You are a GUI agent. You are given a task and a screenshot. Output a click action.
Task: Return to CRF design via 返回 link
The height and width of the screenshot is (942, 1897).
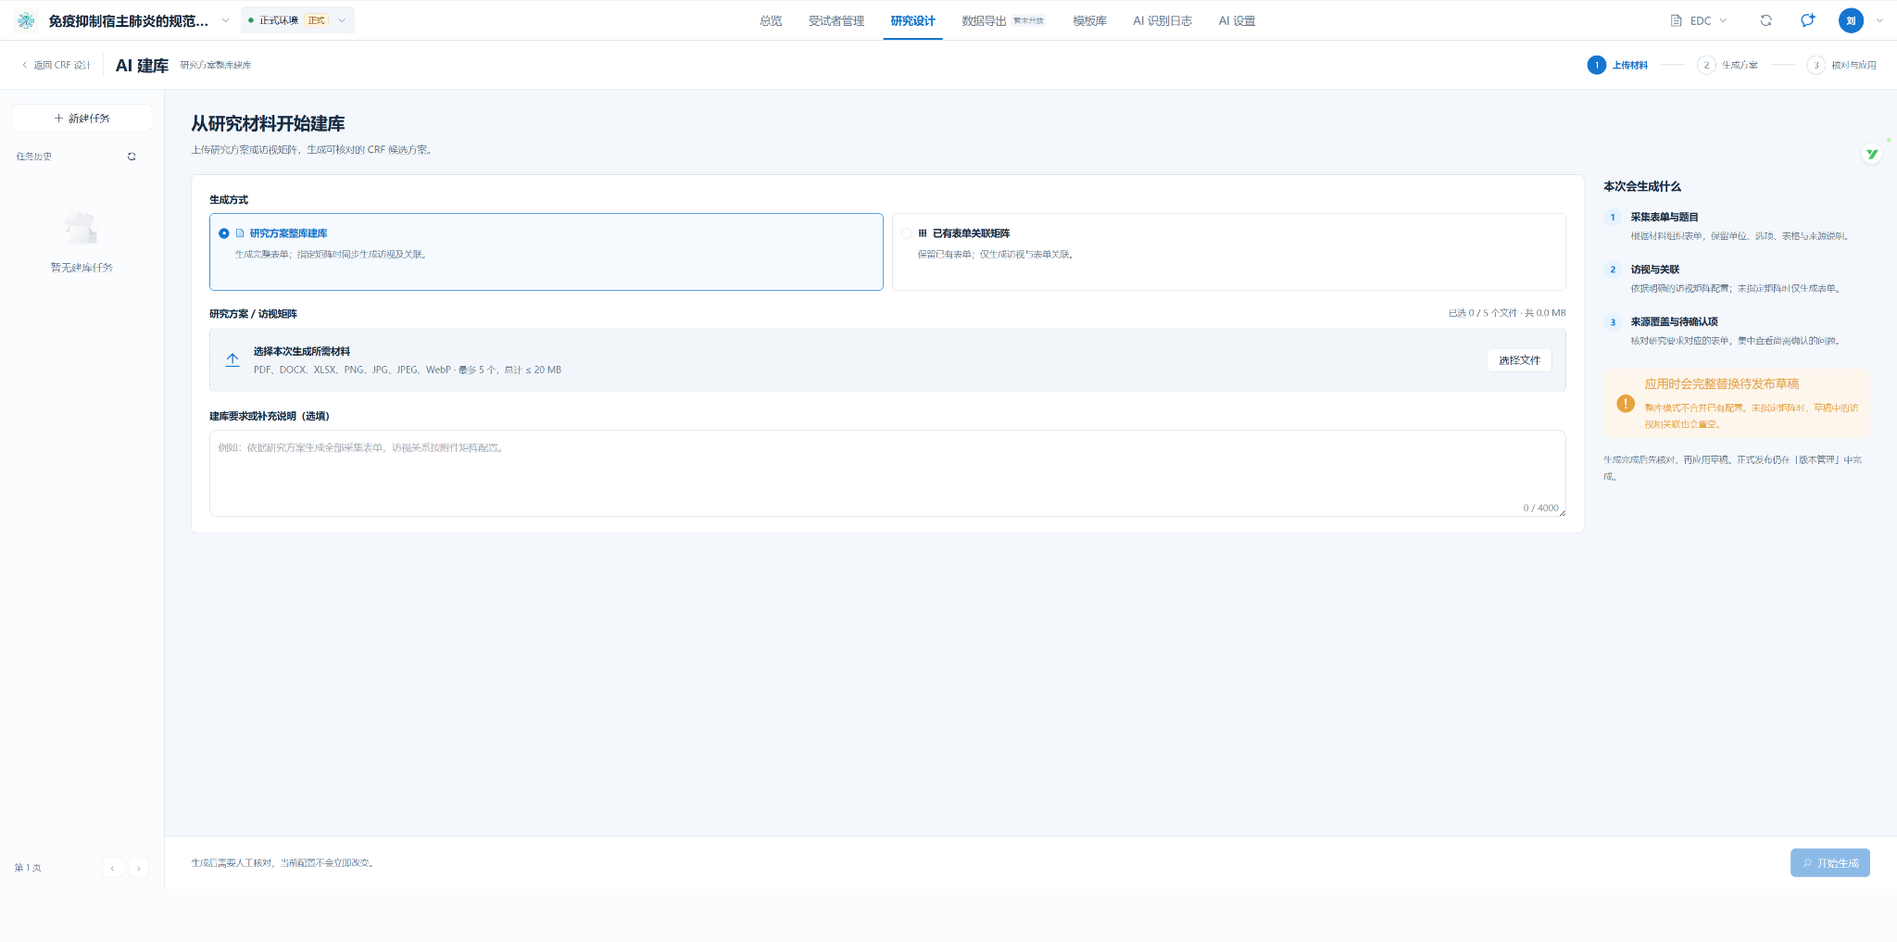56,65
